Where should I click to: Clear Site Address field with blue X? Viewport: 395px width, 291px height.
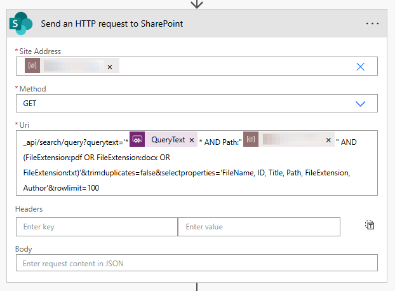361,67
